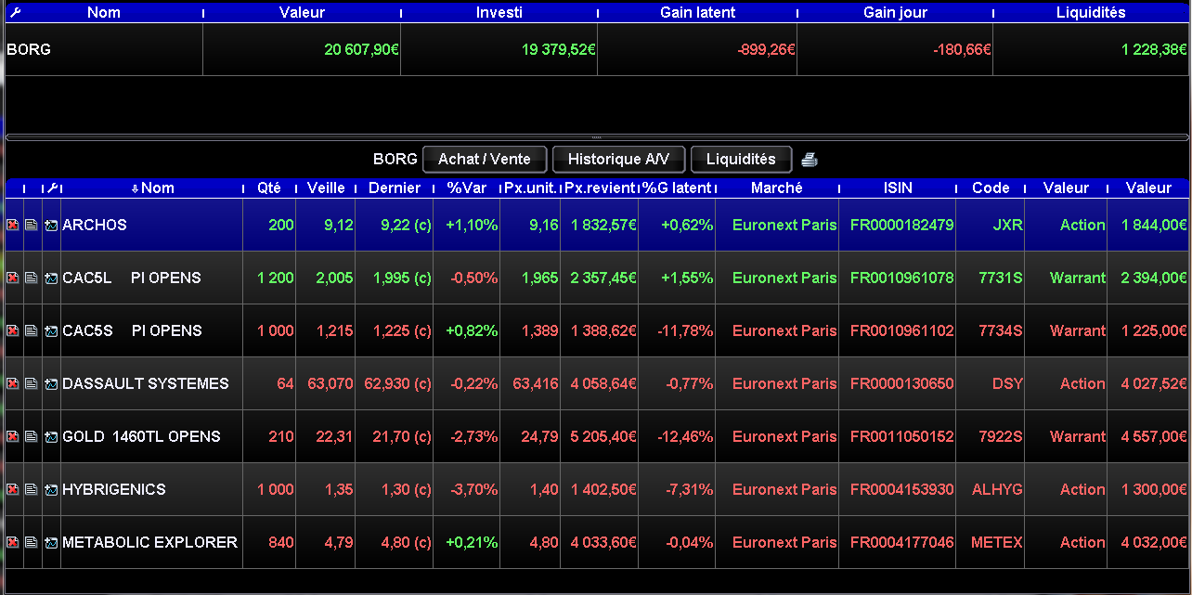Open the document icon in the DASSAULT SYSTEMES row

pyautogui.click(x=32, y=383)
